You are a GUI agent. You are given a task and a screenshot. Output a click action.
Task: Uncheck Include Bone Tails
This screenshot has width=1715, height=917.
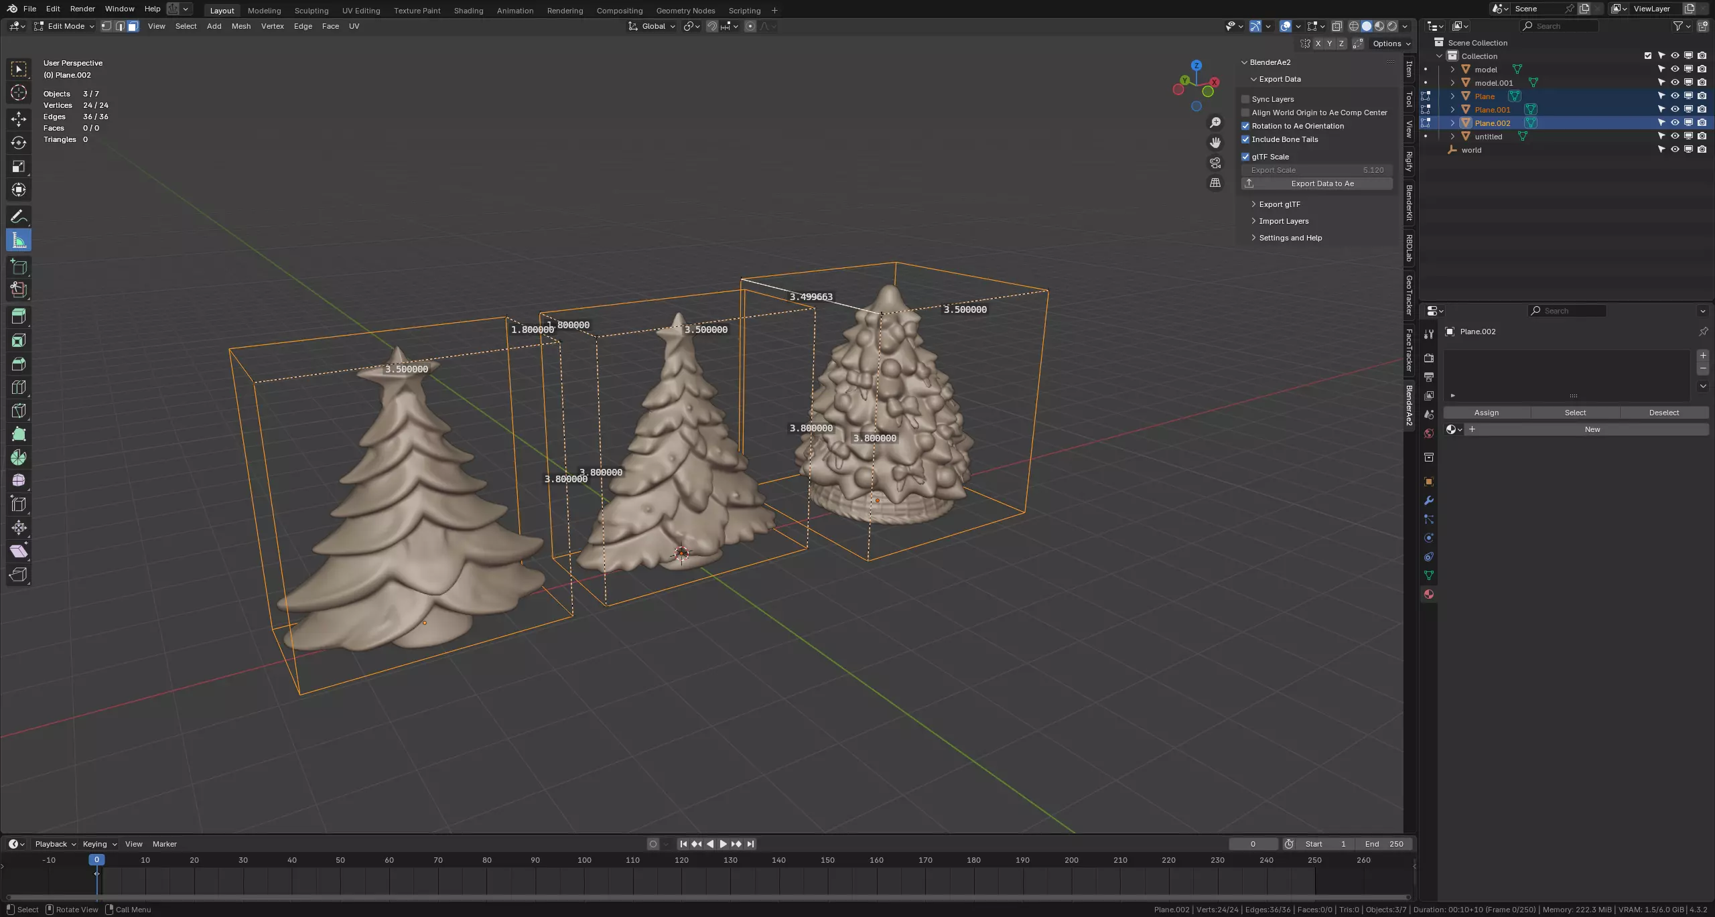coord(1245,139)
